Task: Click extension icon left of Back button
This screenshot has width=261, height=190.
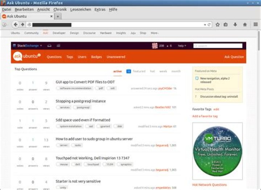Action: [x=5, y=25]
